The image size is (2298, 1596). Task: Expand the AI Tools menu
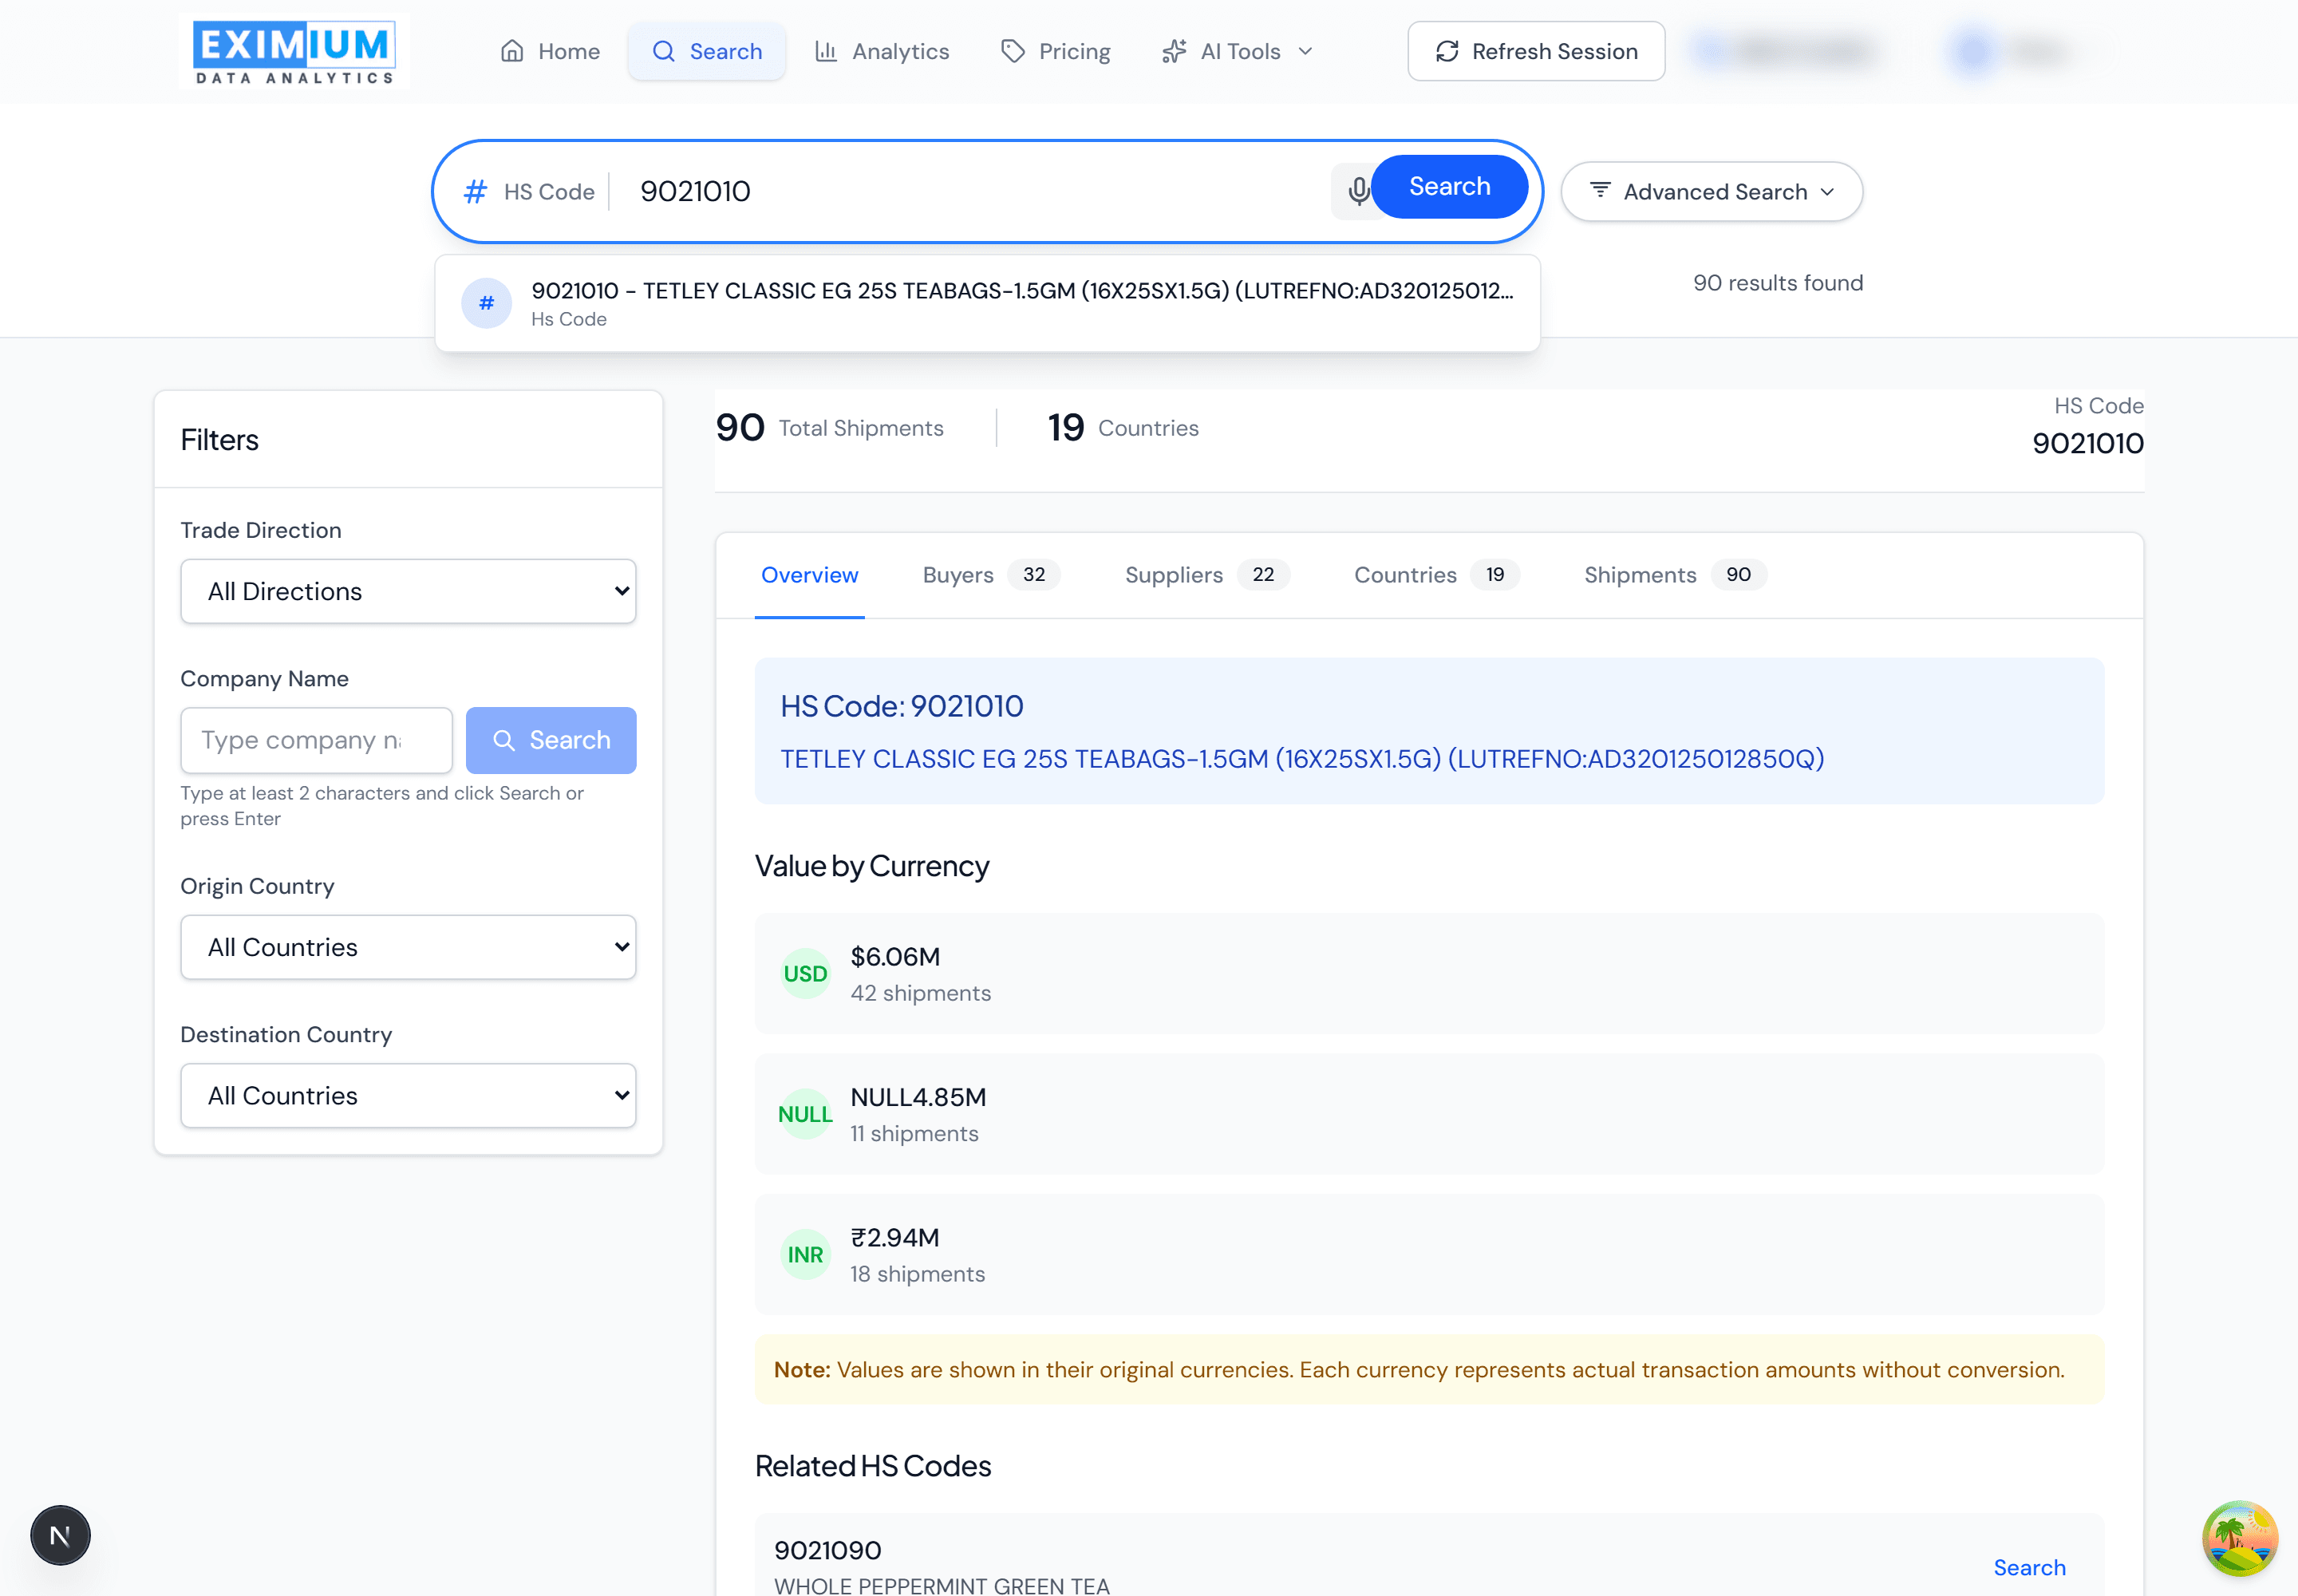1237,51
